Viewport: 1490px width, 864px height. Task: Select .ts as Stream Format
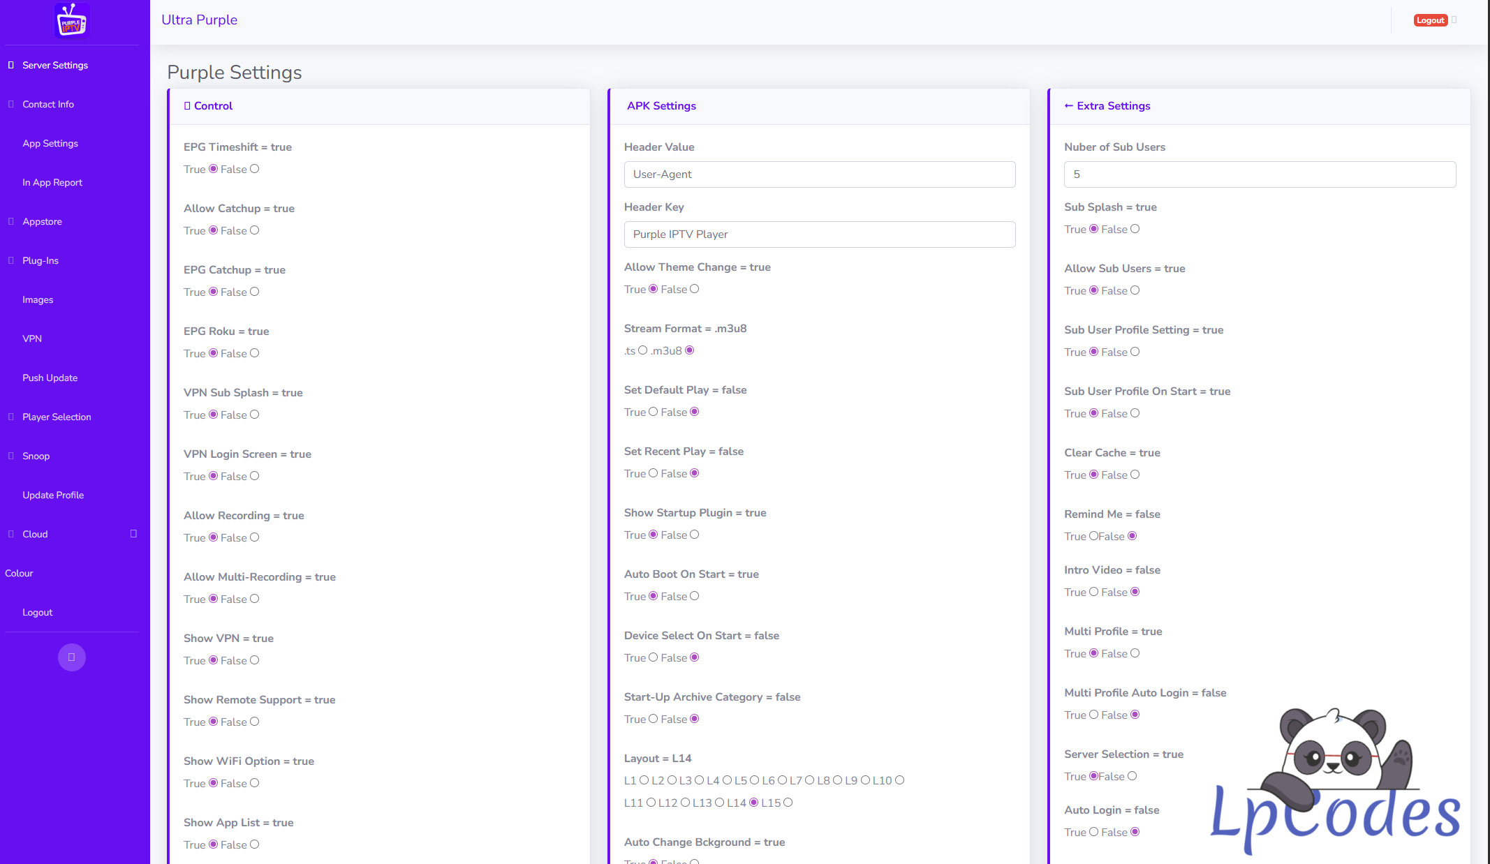pos(642,350)
